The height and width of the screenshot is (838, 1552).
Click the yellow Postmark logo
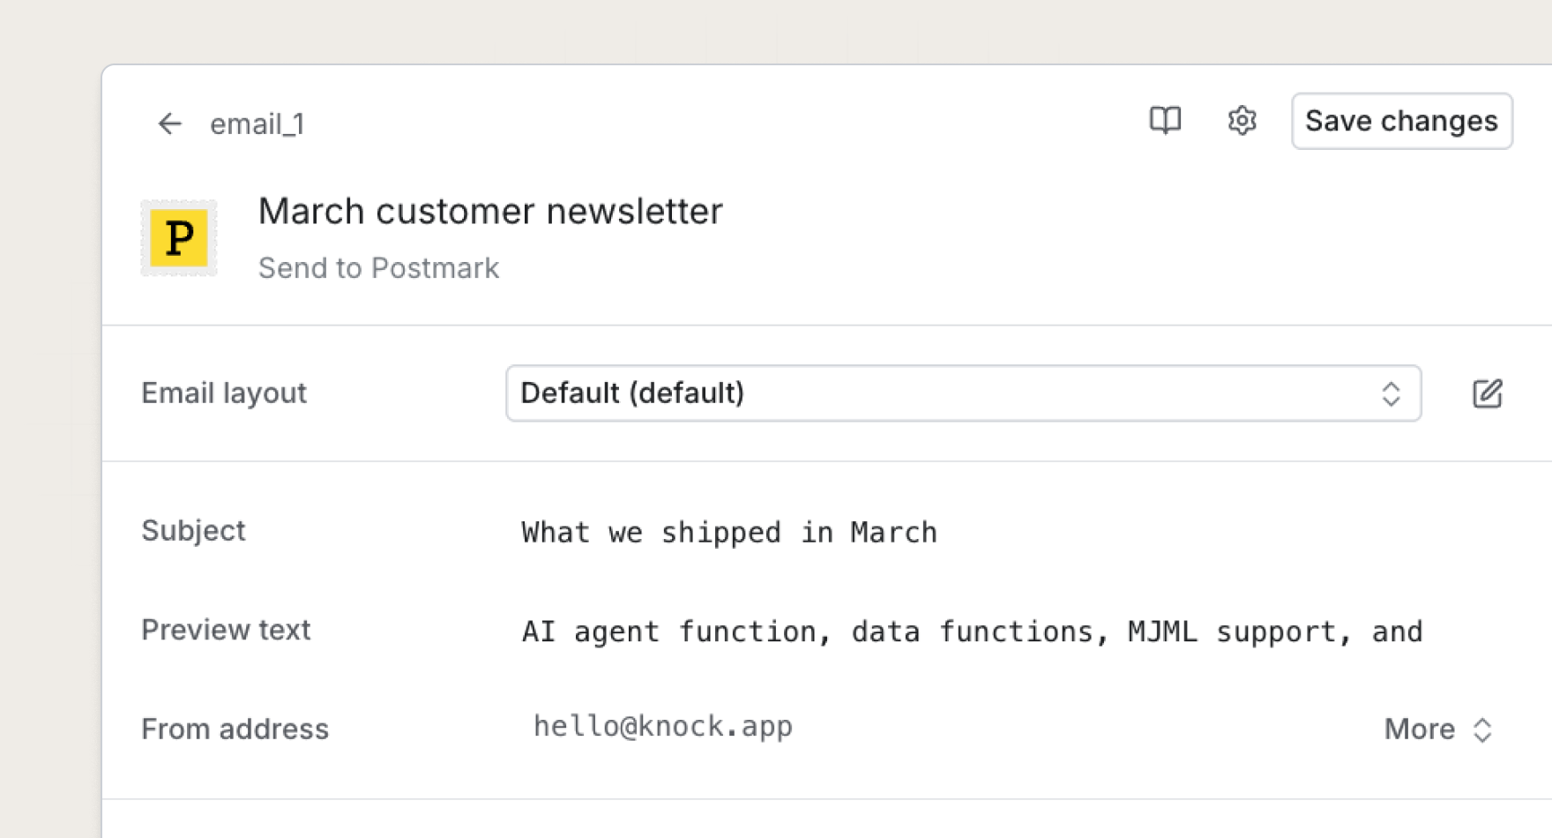coord(179,238)
